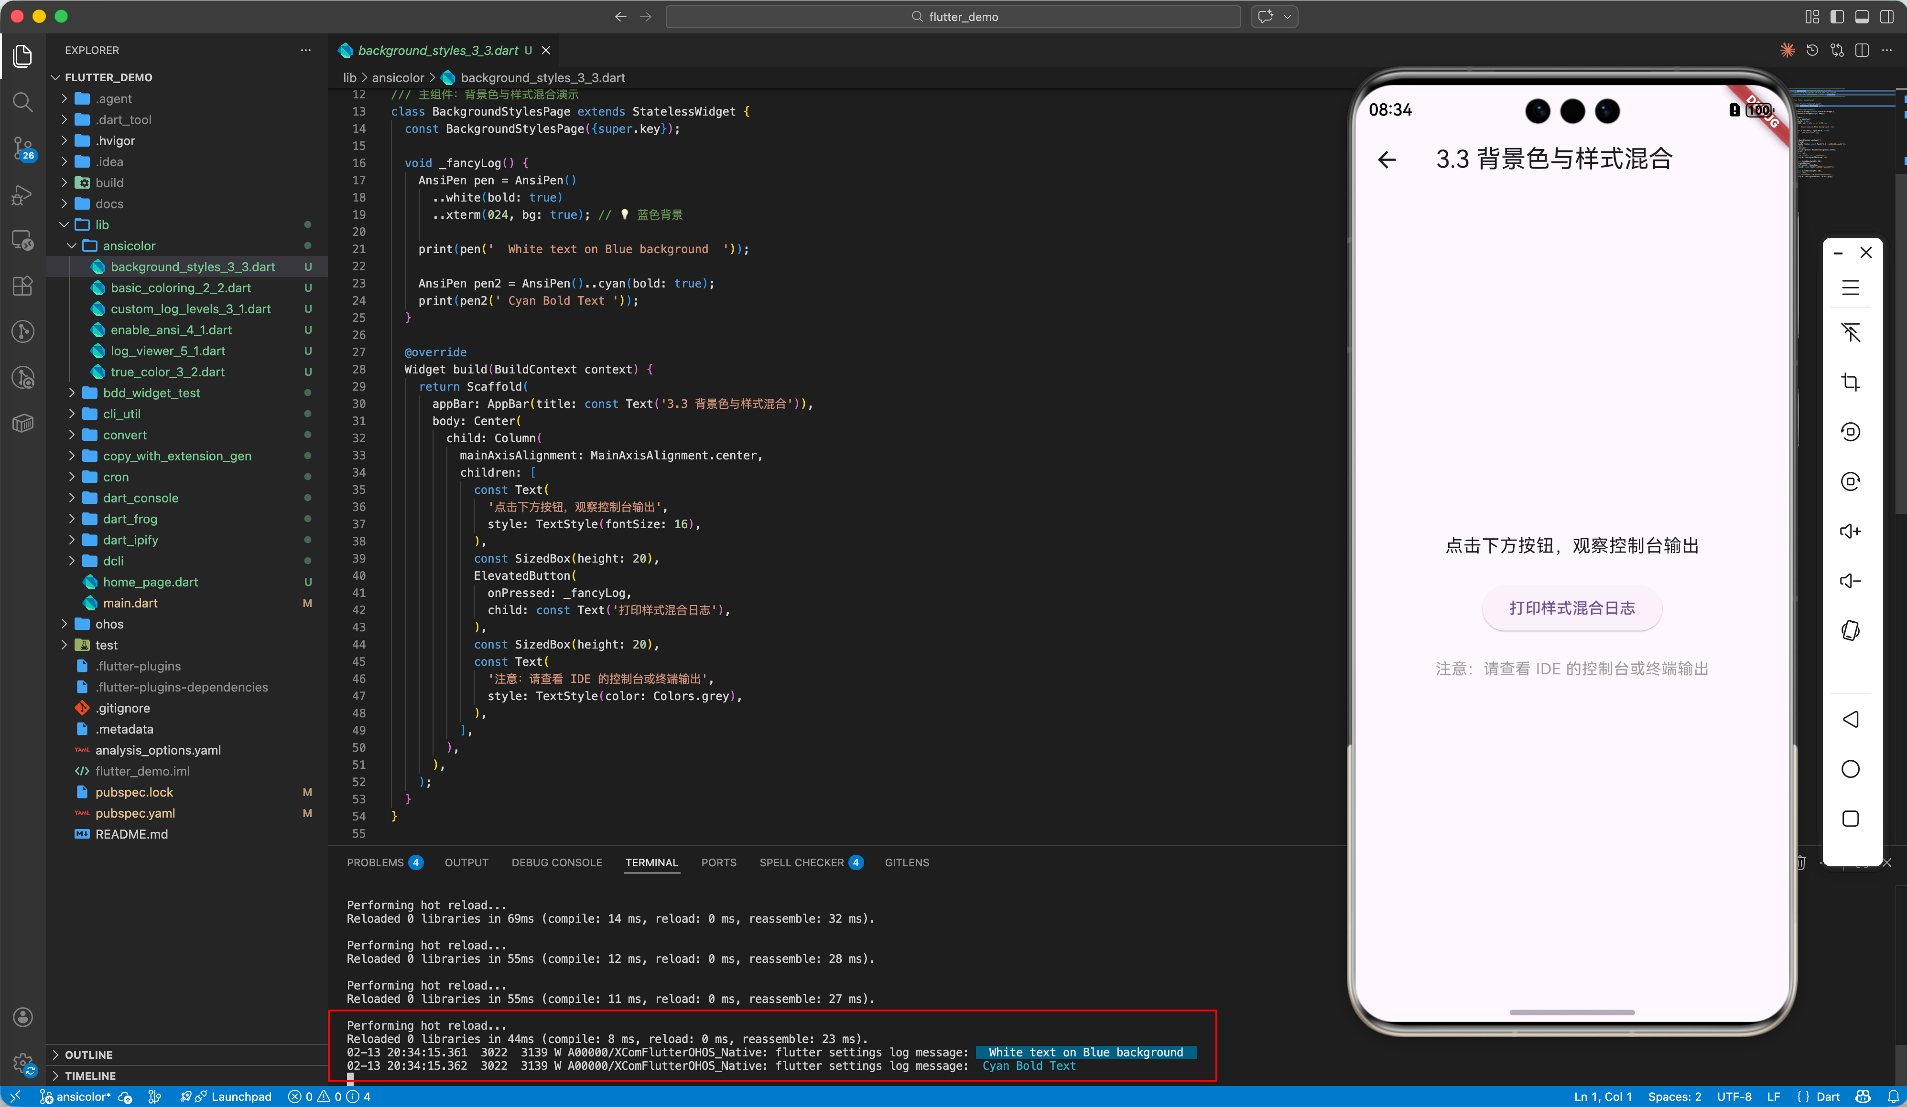Screen dimensions: 1907x1107
Task: Click the split editor right icon
Action: tap(1863, 51)
